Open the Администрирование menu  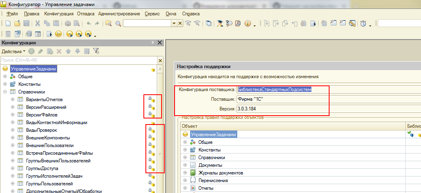119,14
